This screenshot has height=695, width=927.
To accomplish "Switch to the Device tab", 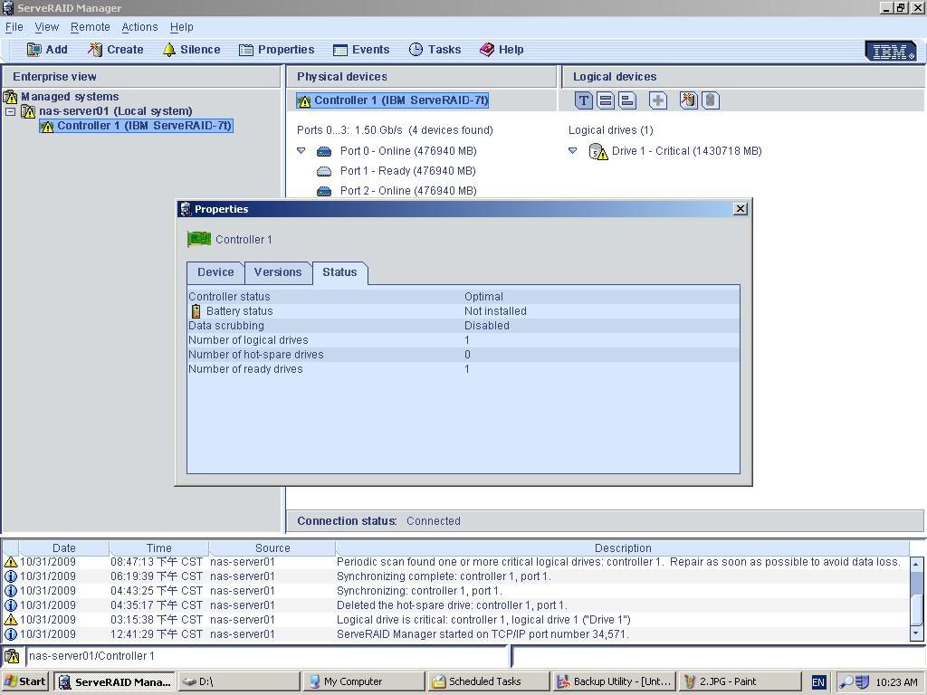I will click(215, 272).
